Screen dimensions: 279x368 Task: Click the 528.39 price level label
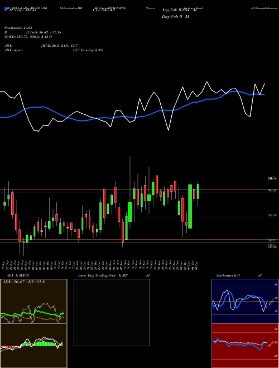(x=272, y=215)
